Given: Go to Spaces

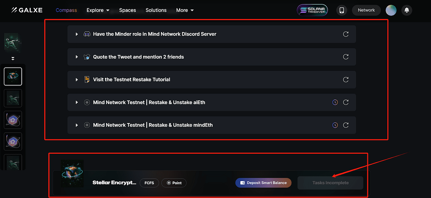Looking at the screenshot, I should point(127,10).
